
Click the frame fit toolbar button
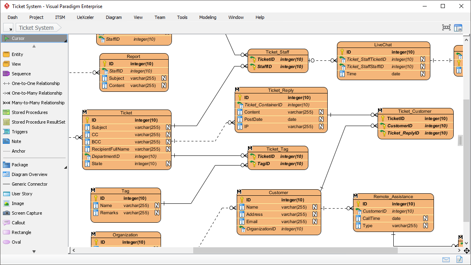tap(446, 27)
